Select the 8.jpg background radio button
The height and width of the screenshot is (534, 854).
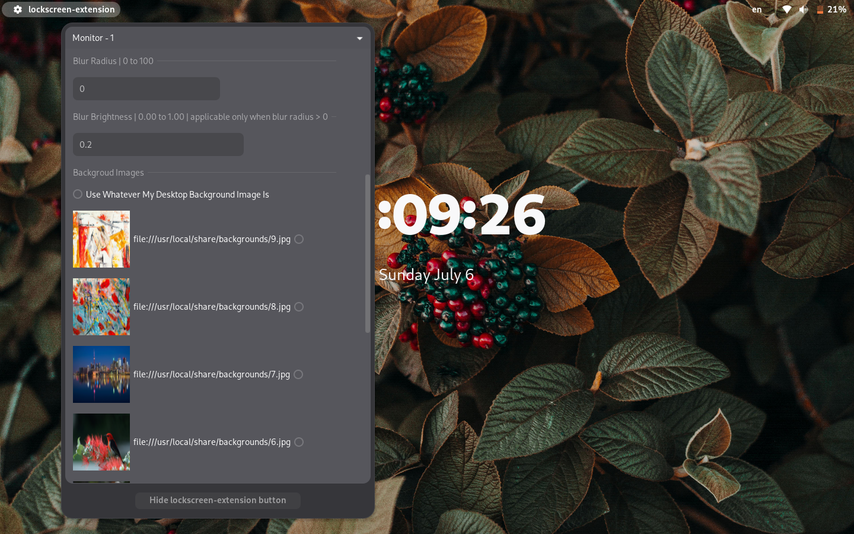299,307
